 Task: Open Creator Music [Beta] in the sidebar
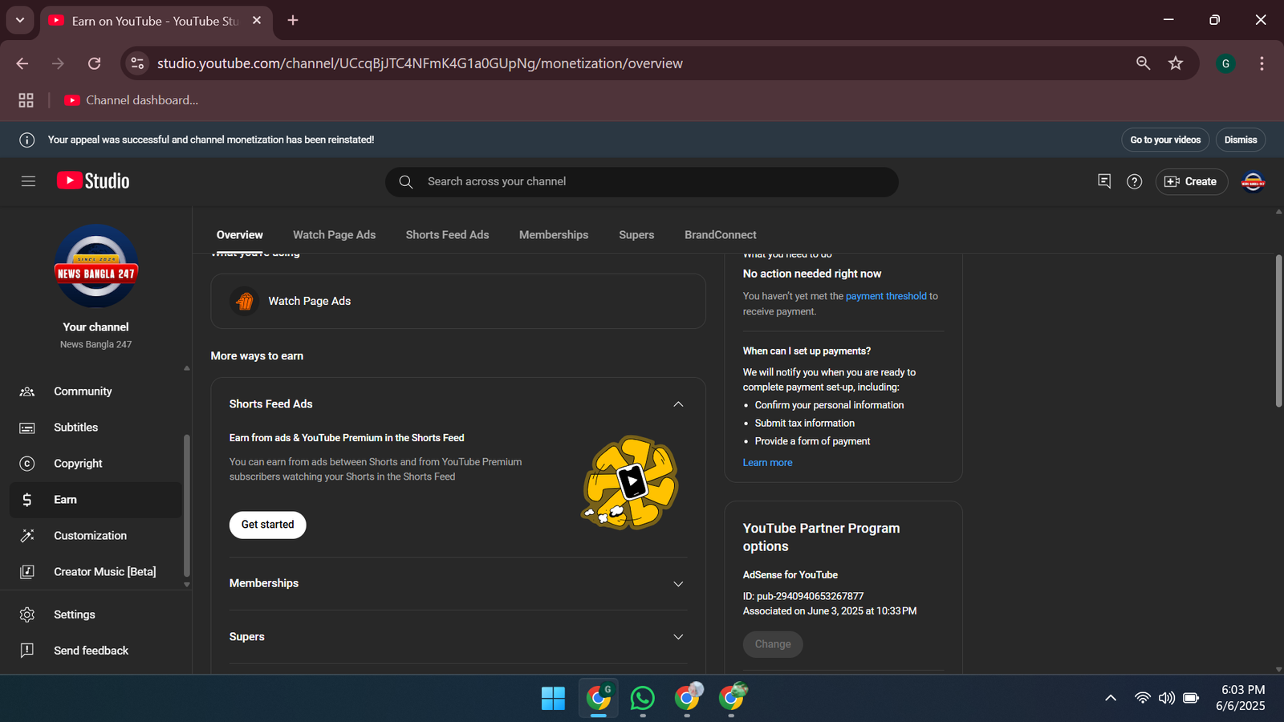(95, 572)
